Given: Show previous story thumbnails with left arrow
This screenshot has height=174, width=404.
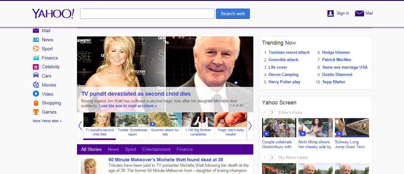Looking at the screenshot, I should pos(80,126).
